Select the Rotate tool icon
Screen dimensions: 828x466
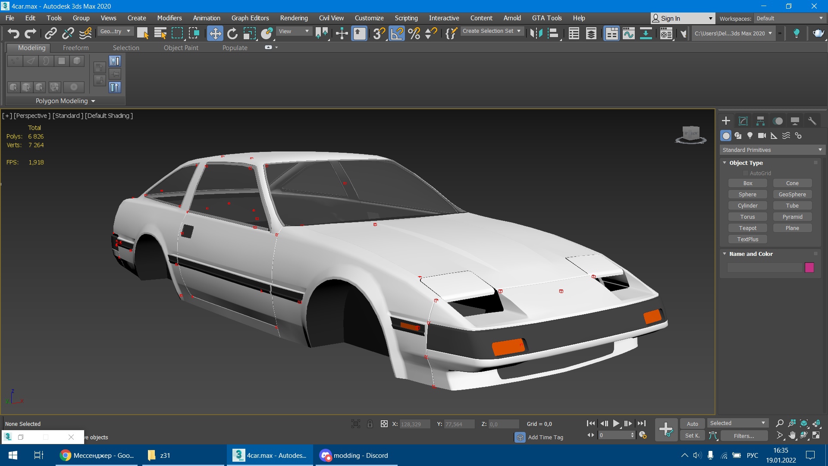tap(232, 33)
